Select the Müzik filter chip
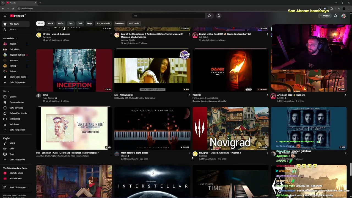Image resolution: width=352 pixels, height=198 pixels. [x=50, y=23]
